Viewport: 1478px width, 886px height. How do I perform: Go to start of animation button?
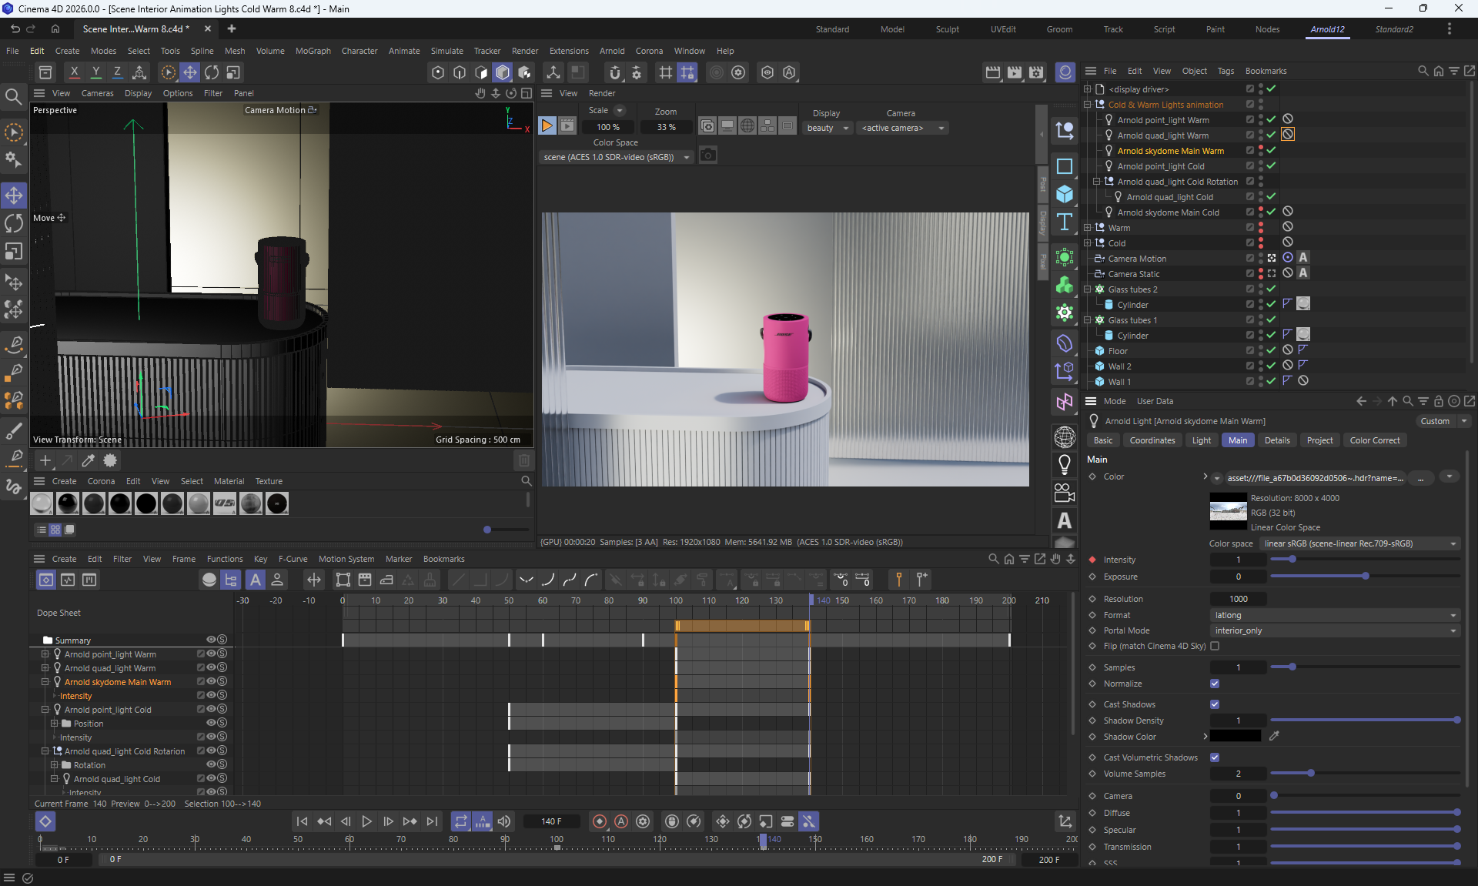[302, 821]
